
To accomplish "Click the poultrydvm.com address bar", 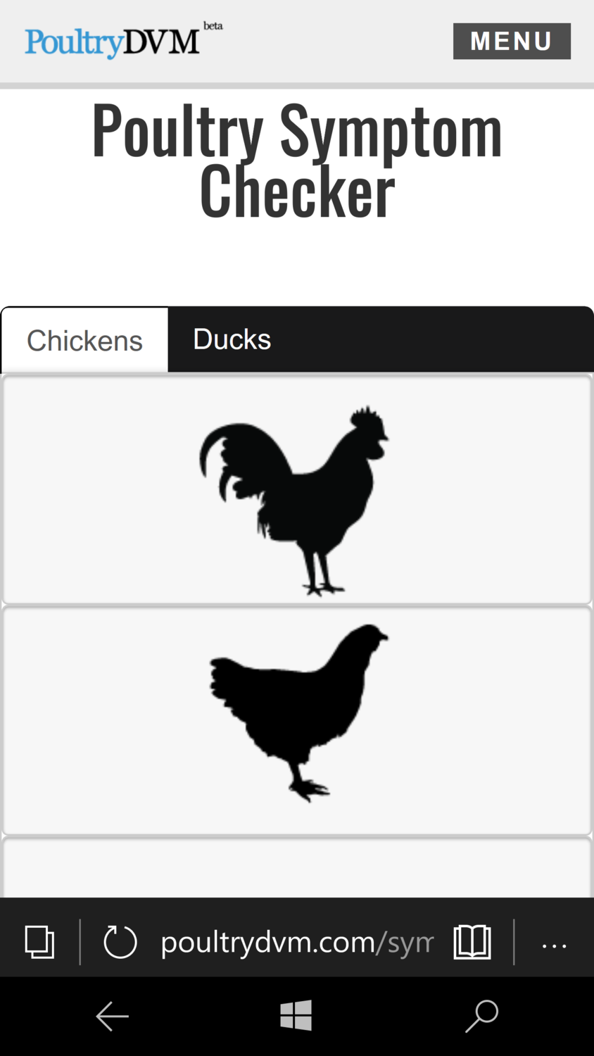I will (297, 942).
